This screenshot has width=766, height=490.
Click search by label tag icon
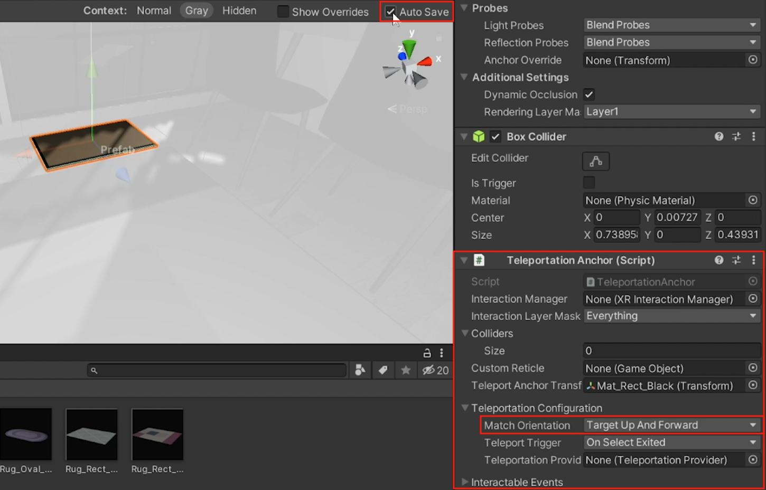[383, 370]
